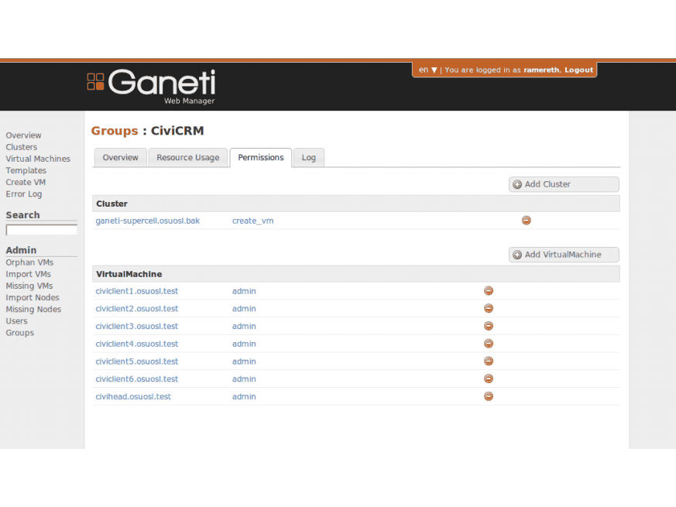Remove civiclient6.osuosl.test permission
Image resolution: width=676 pixels, height=507 pixels.
(x=489, y=379)
